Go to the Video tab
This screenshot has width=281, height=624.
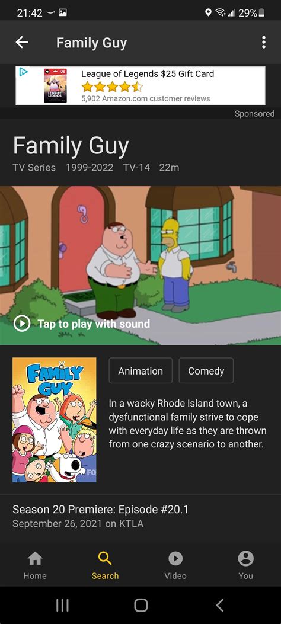[x=175, y=565]
